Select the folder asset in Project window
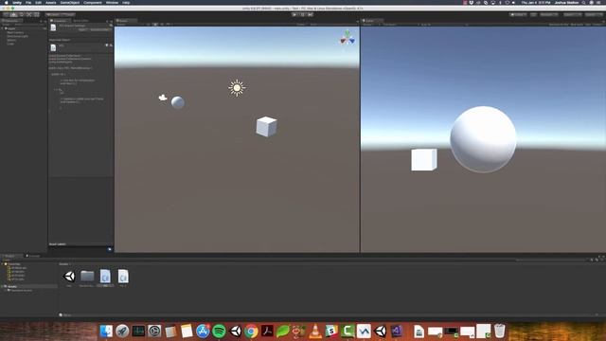The width and height of the screenshot is (606, 341). [x=87, y=276]
